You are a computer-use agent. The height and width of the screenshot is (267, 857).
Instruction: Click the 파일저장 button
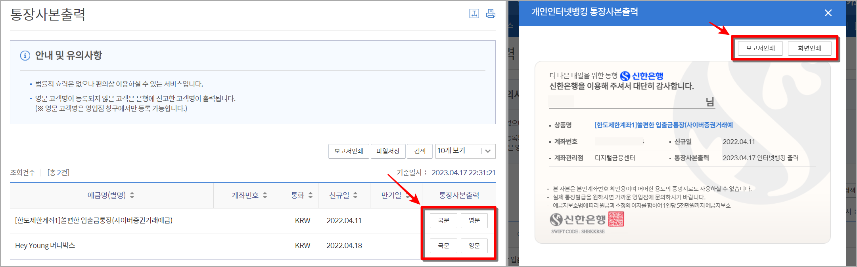(x=388, y=151)
